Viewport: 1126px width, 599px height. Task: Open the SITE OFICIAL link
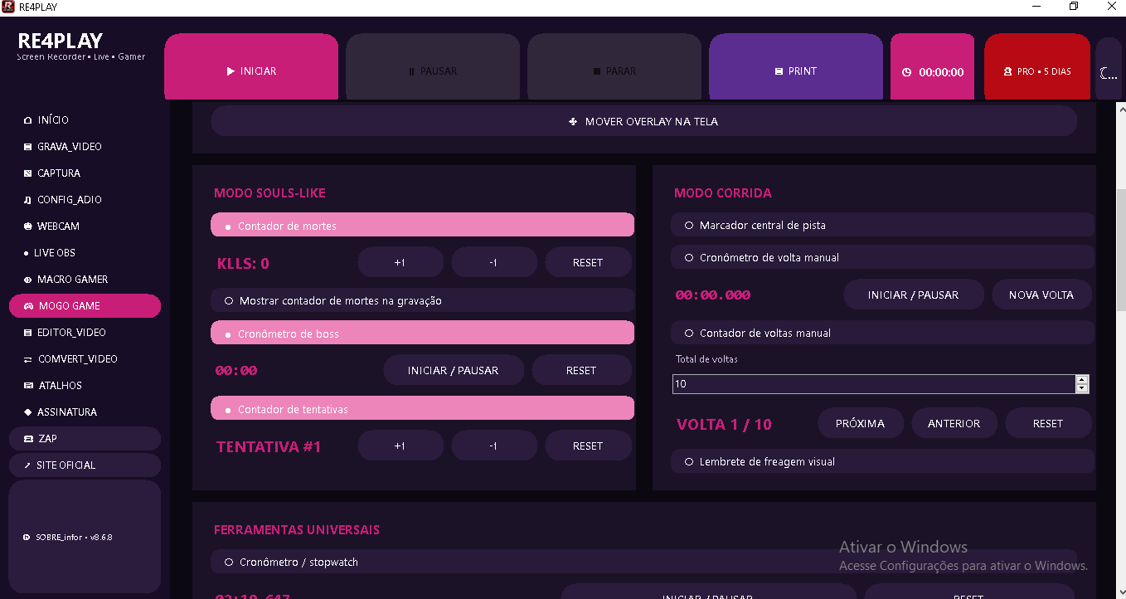pos(85,465)
